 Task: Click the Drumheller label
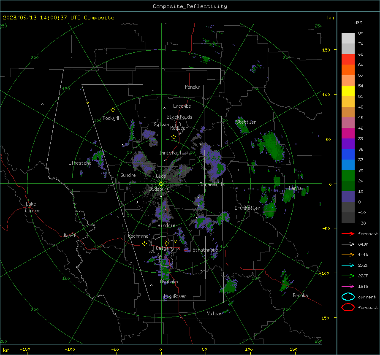coord(247,208)
